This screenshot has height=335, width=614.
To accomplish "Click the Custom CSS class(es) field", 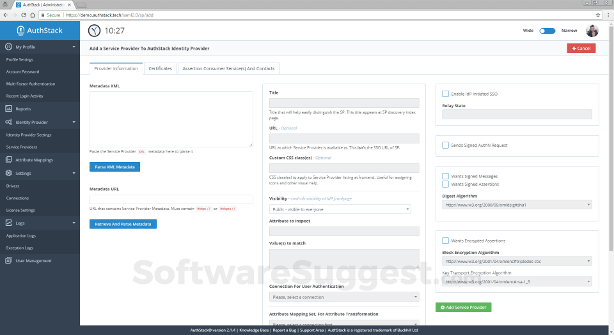I will pyautogui.click(x=344, y=168).
